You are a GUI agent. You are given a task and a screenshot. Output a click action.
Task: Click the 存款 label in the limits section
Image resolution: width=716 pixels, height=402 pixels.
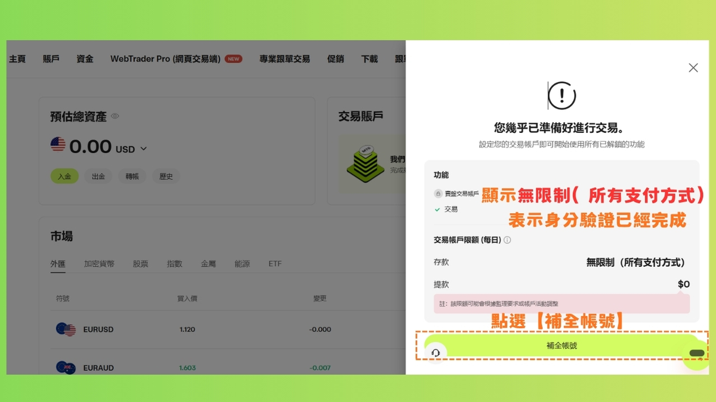(x=442, y=262)
